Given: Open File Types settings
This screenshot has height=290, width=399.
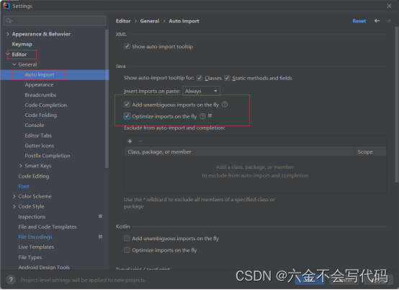Looking at the screenshot, I should (x=30, y=257).
